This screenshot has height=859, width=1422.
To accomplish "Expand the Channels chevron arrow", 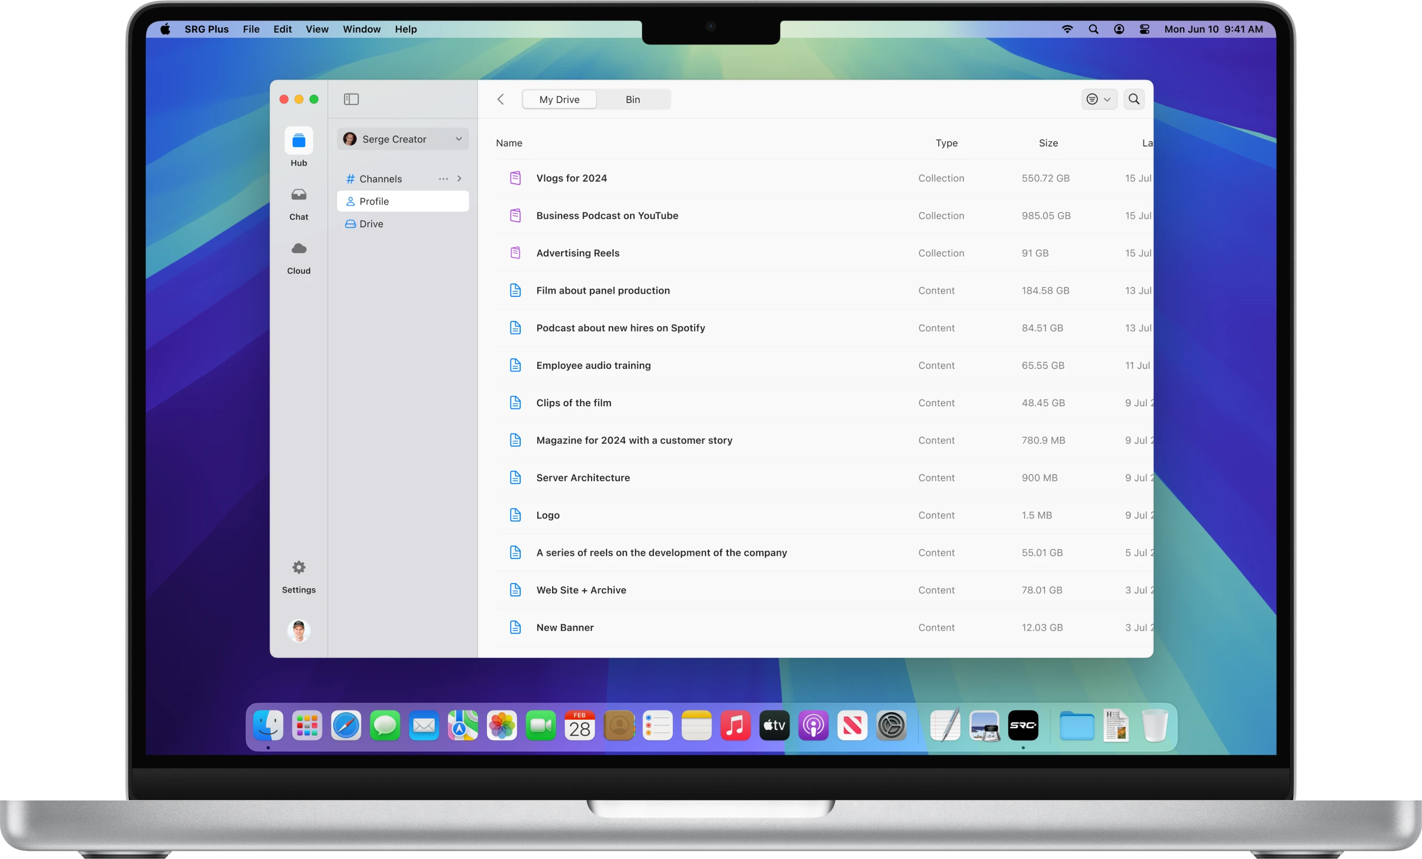I will [x=459, y=179].
